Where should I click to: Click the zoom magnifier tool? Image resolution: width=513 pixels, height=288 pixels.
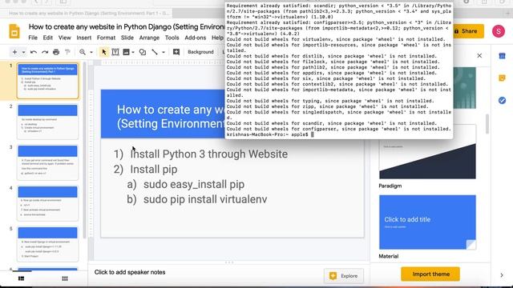coord(83,52)
